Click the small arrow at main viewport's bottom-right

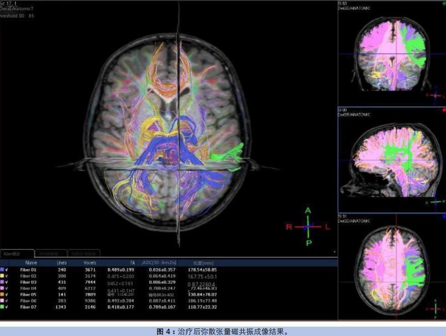click(x=334, y=252)
